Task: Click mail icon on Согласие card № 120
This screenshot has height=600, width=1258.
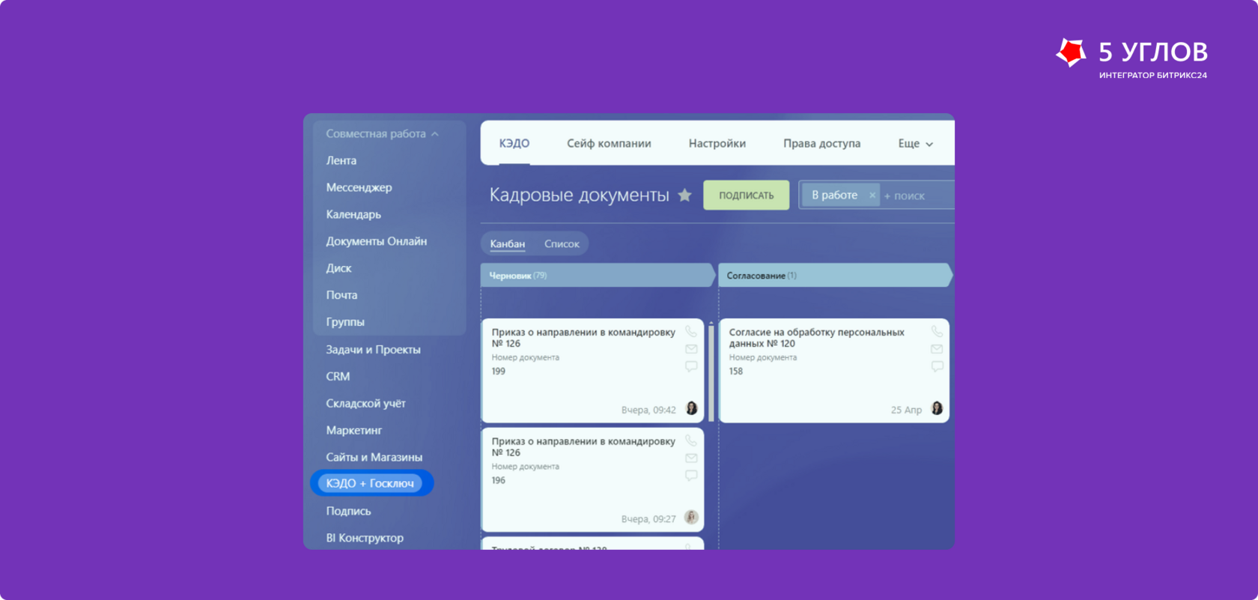Action: click(x=937, y=349)
